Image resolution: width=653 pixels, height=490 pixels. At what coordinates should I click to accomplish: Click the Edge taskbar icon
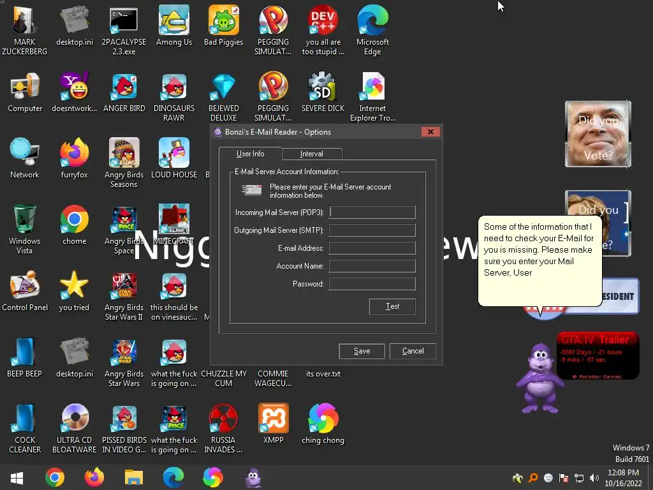click(173, 477)
